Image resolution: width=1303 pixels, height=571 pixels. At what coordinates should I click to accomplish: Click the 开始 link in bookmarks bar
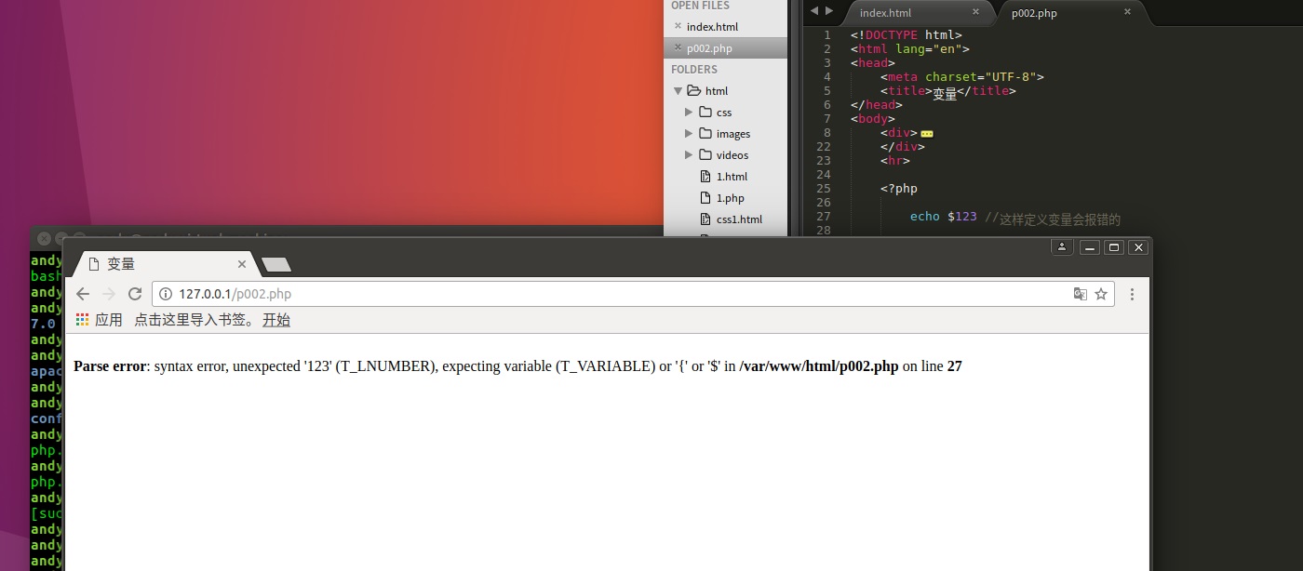click(x=276, y=320)
